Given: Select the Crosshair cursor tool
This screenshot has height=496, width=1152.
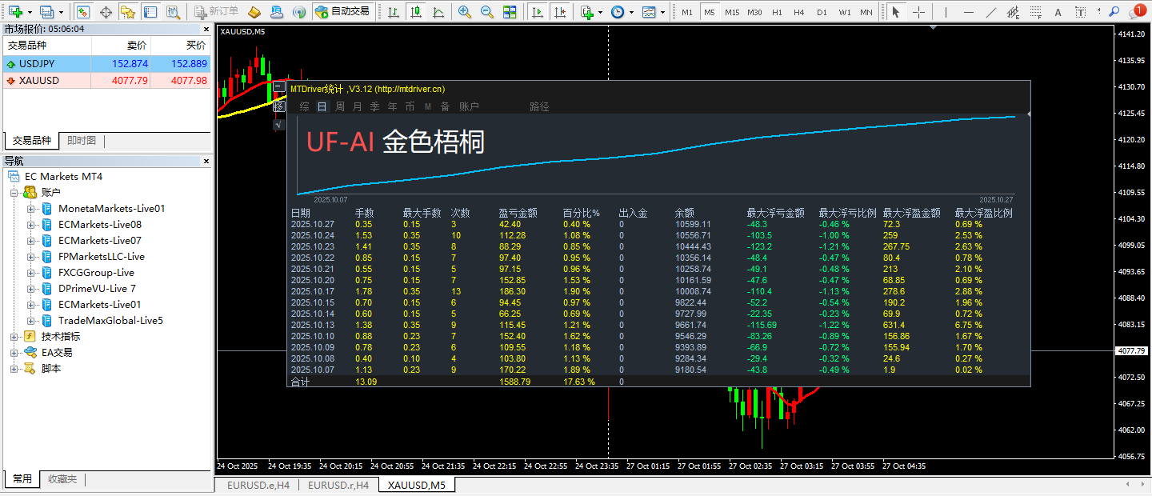Looking at the screenshot, I should 918,12.
